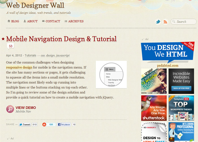Open Mobile Navigation Design & Tutorial article
The width and height of the screenshot is (198, 142).
[x=61, y=39]
